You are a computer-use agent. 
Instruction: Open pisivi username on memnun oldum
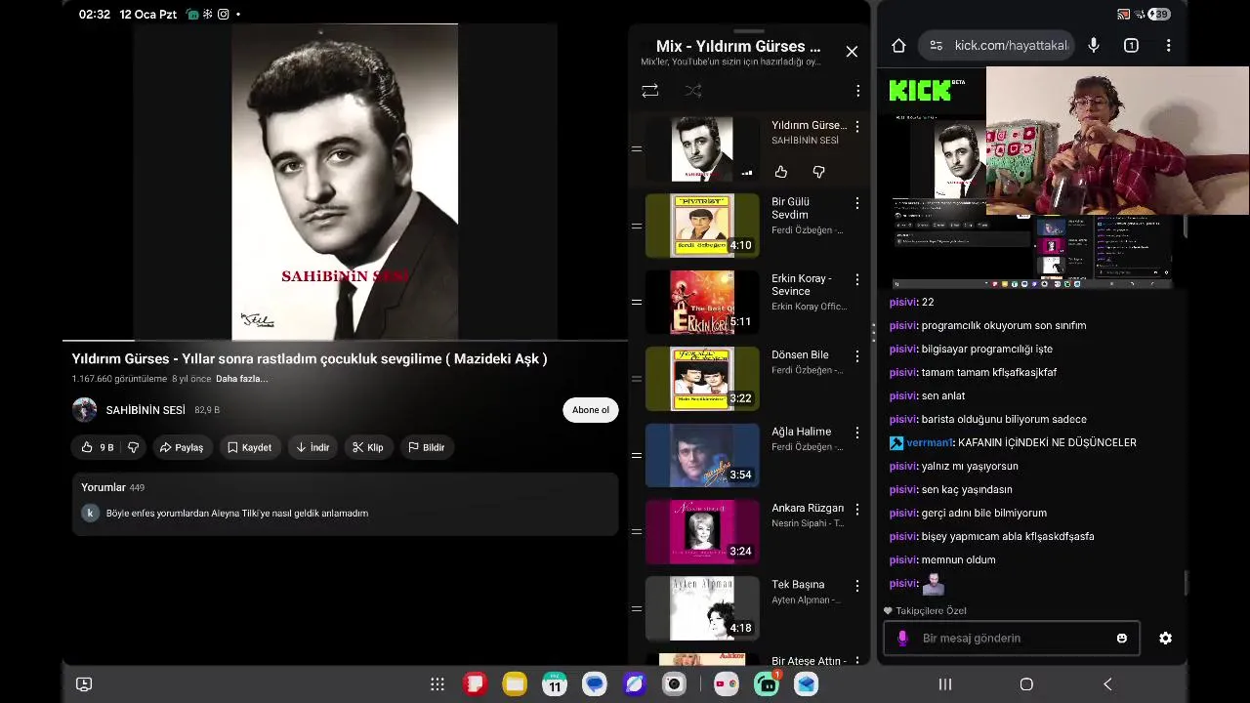click(902, 559)
